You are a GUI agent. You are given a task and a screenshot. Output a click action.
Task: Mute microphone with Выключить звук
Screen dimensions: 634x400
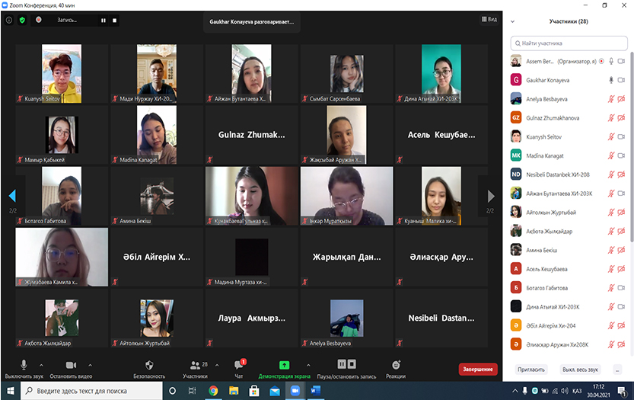pyautogui.click(x=24, y=366)
